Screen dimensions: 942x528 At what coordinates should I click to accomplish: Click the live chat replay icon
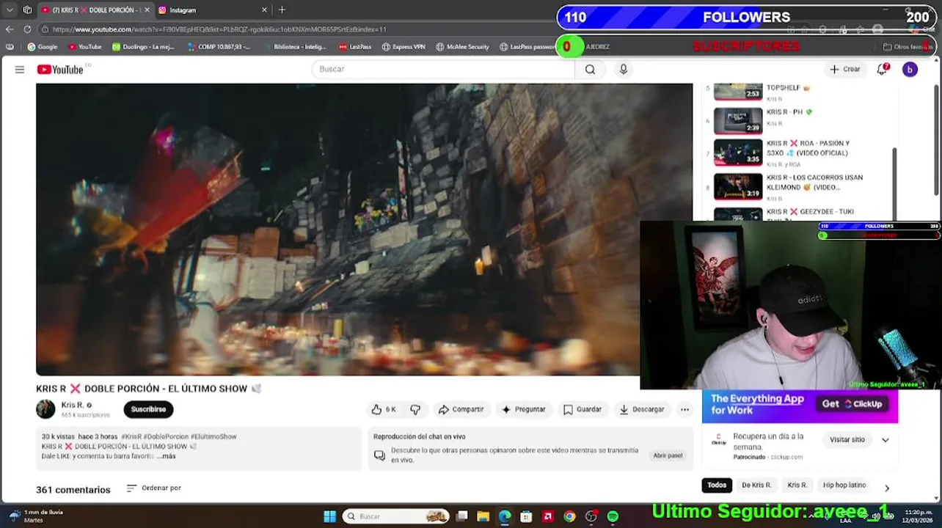pos(379,455)
